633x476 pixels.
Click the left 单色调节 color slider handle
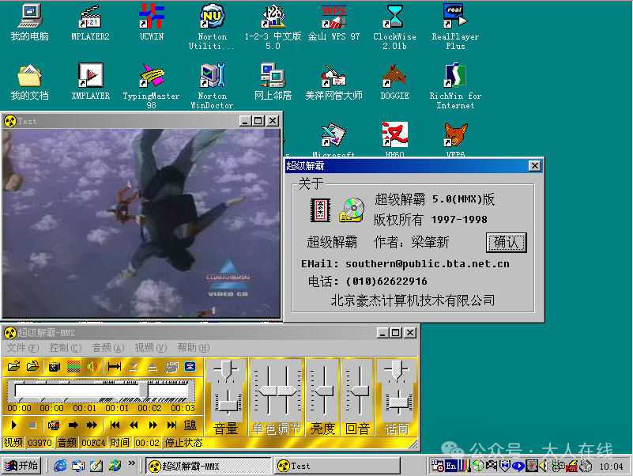268,391
